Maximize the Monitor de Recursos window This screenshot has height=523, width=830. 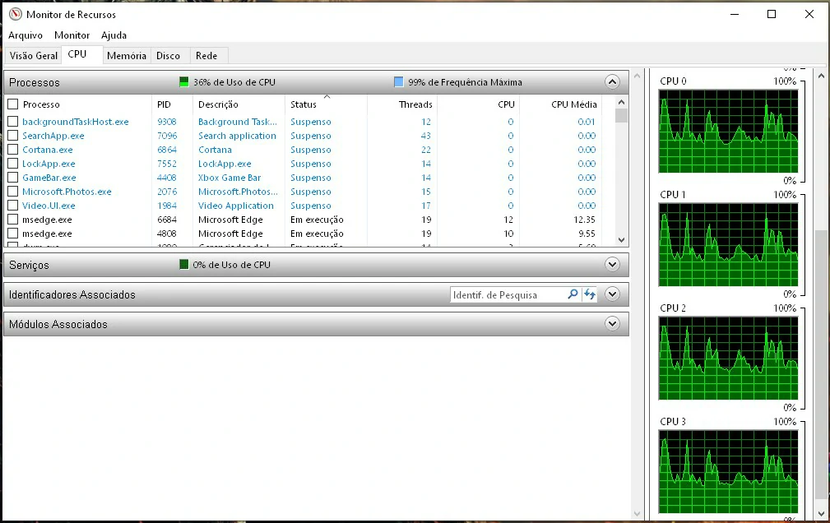pos(772,14)
